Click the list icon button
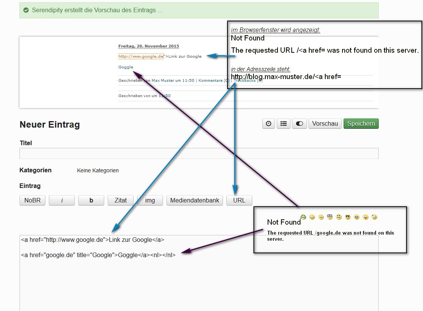This screenshot has width=423, height=311. (283, 124)
